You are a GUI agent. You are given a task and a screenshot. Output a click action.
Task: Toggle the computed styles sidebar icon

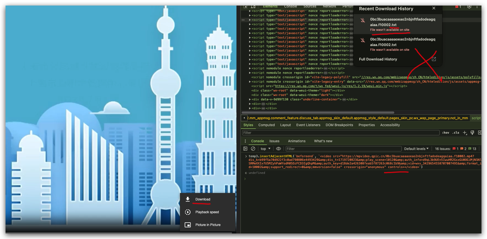point(480,133)
